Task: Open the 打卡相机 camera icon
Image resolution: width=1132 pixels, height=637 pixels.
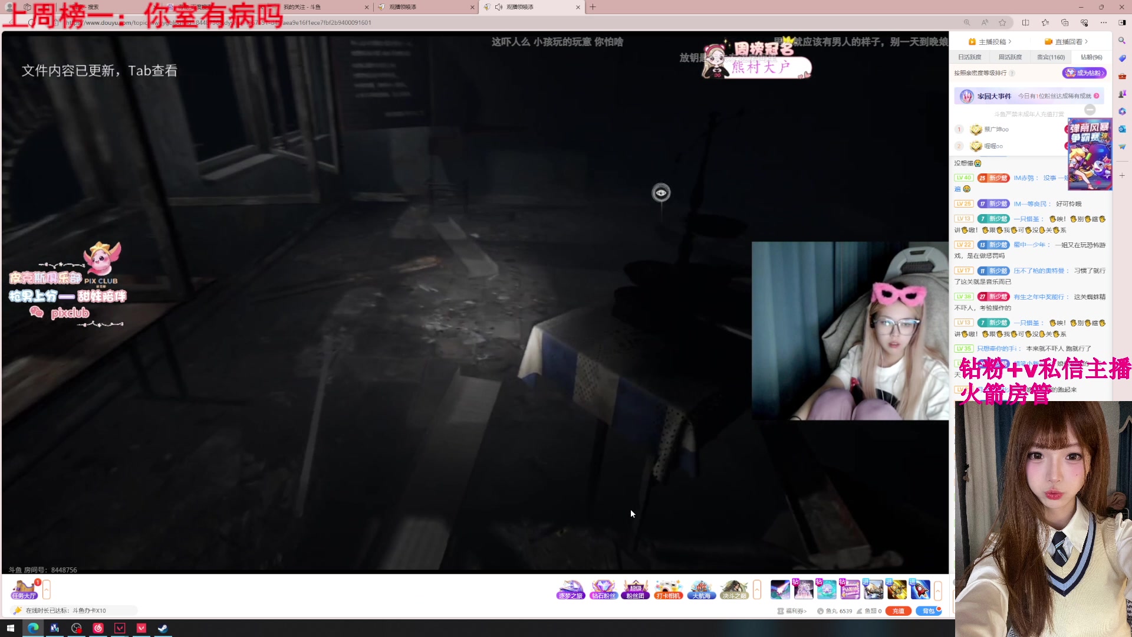Action: [x=668, y=589]
